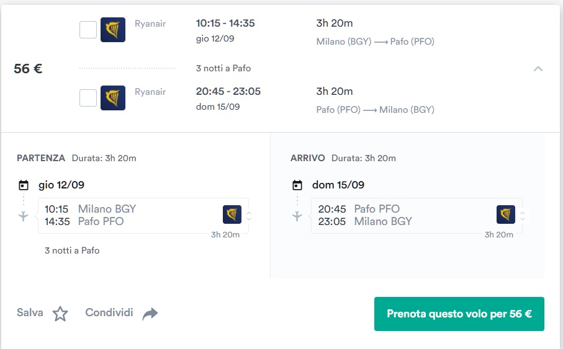Select the 20:45 Pafo PFO return card
This screenshot has width=563, height=349.
[x=417, y=216]
